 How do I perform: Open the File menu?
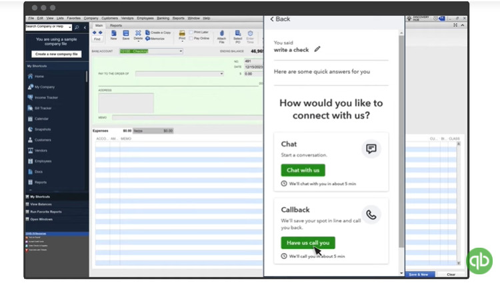[x=31, y=19]
